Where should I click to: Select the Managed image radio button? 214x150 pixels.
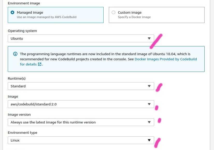point(12,12)
